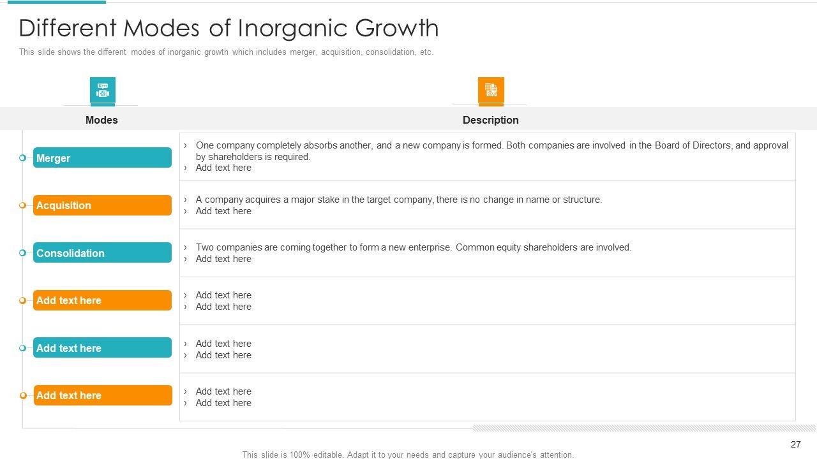Click the Merger description about Board of Directors
This screenshot has width=817, height=459.
(x=491, y=150)
